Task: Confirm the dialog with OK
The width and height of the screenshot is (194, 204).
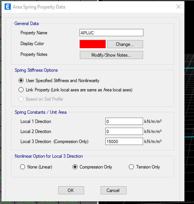Action: (x=71, y=191)
